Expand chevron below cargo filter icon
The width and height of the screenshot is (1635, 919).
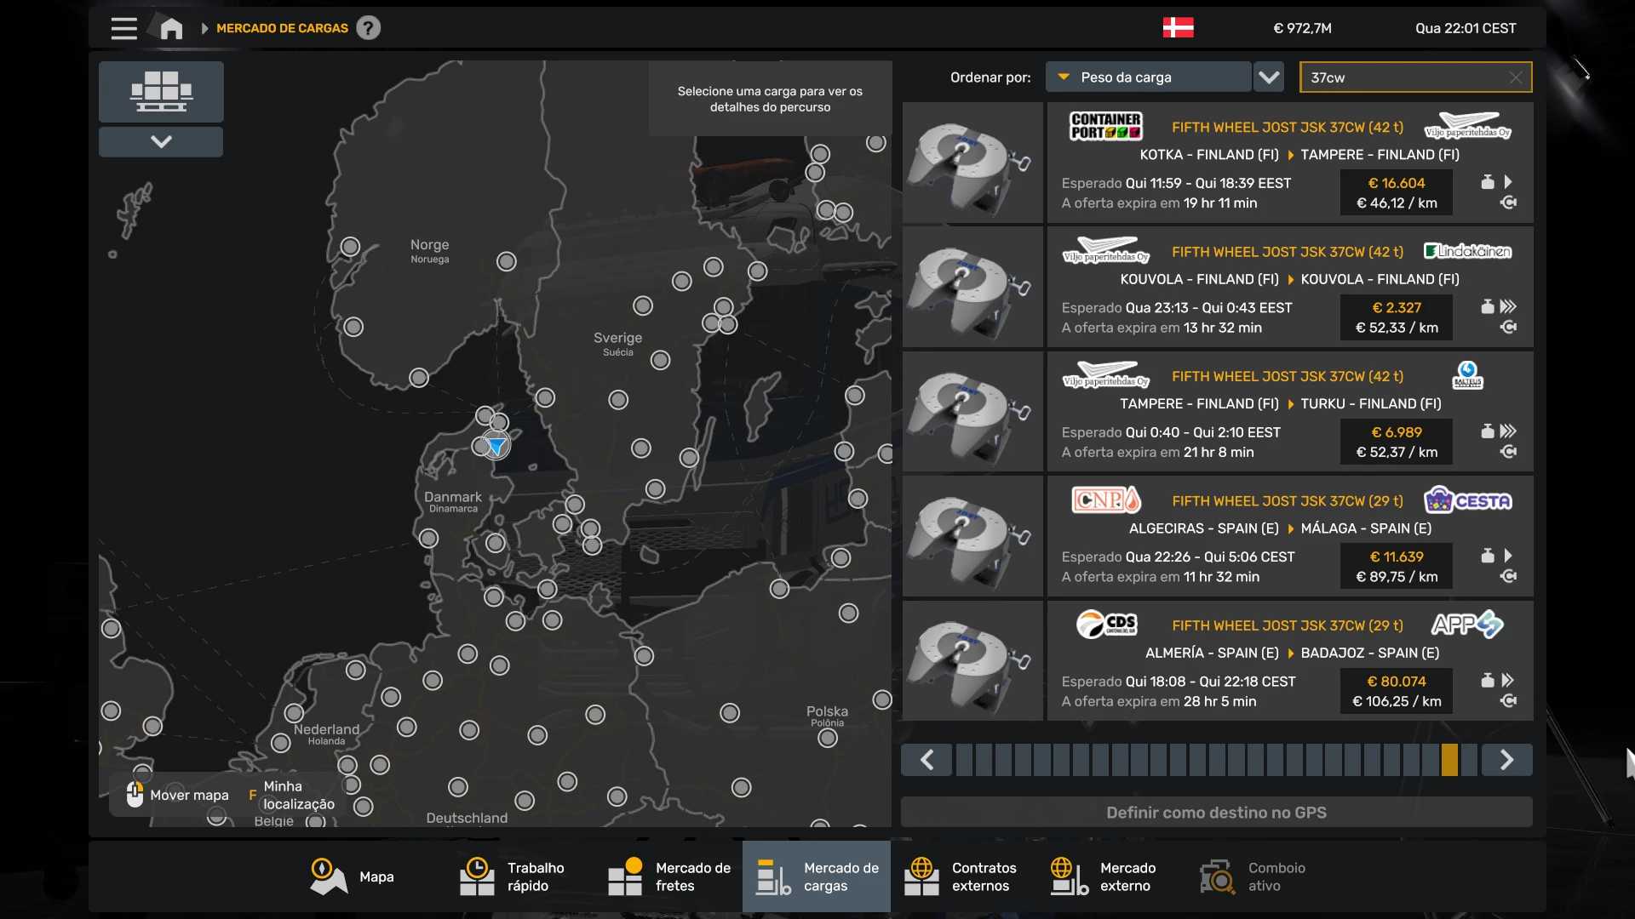[x=161, y=141]
